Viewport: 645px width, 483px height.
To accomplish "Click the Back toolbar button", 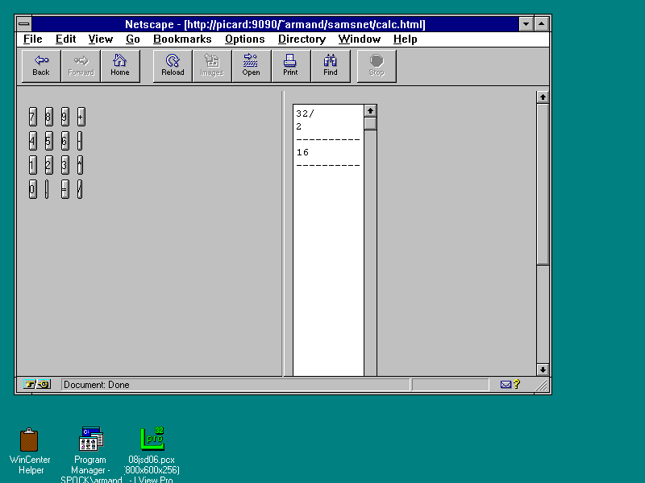I will coord(41,66).
